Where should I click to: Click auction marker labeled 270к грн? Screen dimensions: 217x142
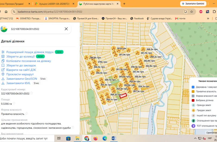tap(94, 62)
